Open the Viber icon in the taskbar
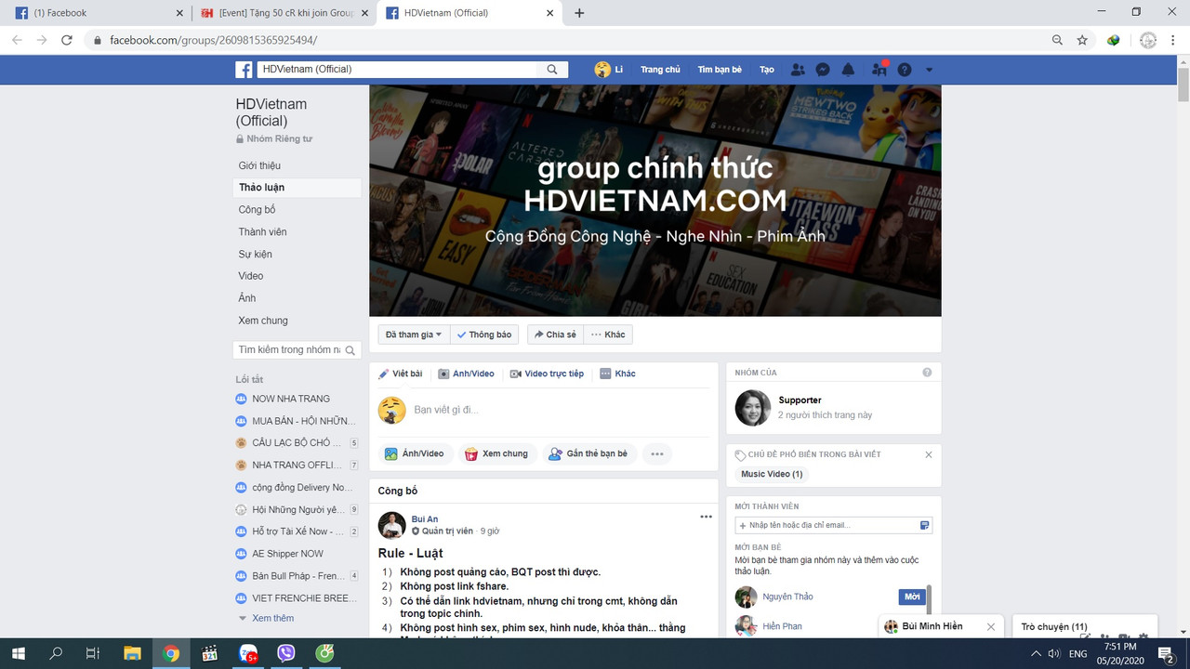This screenshot has height=669, width=1190. click(x=285, y=654)
